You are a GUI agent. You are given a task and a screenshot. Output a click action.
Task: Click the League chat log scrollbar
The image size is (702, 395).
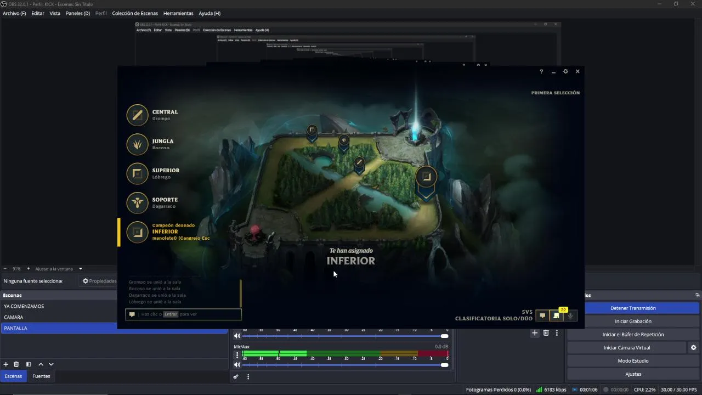[x=240, y=294]
